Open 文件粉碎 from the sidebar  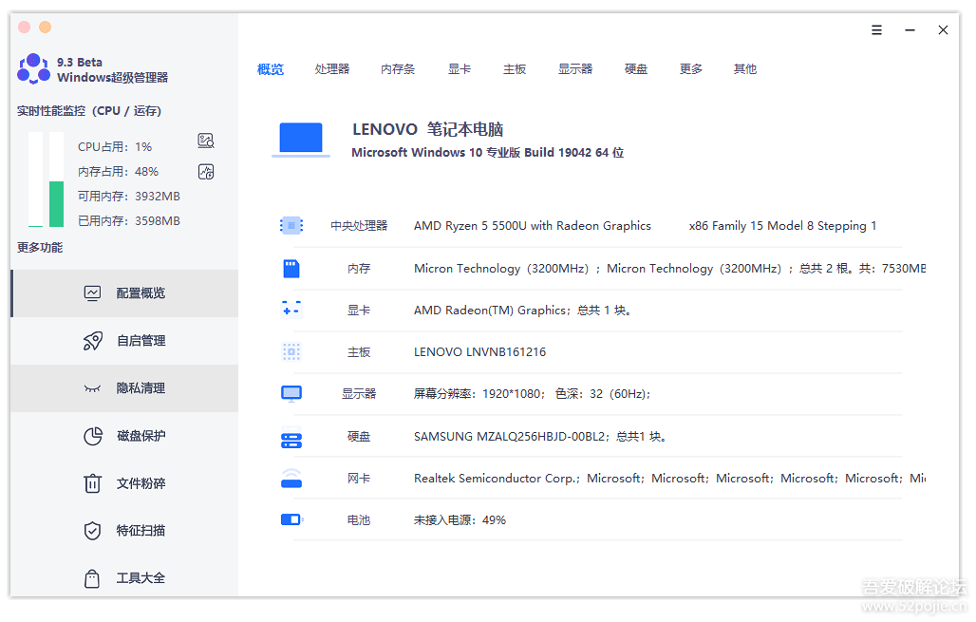point(124,483)
